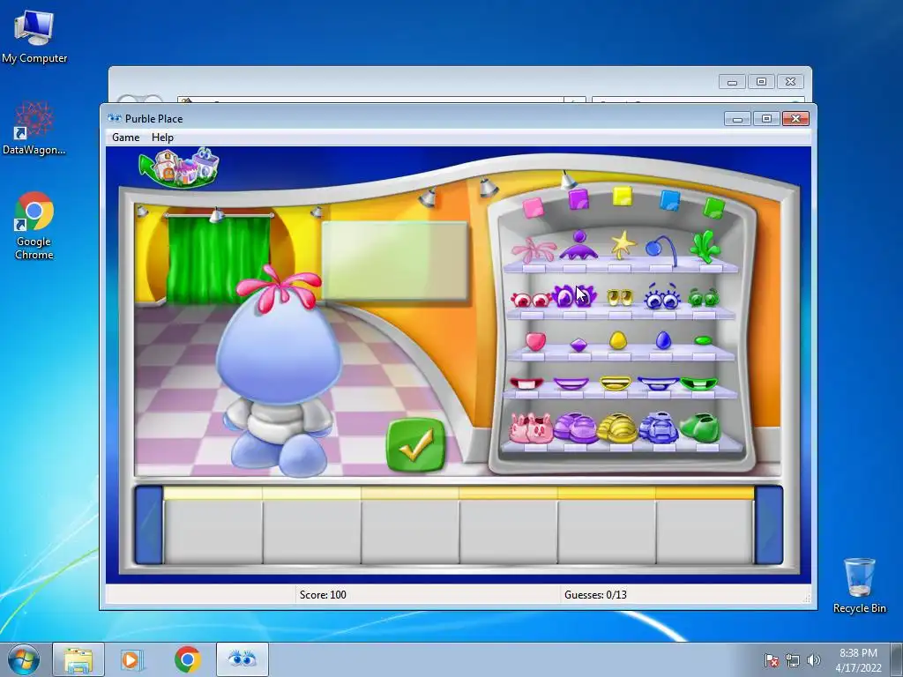Open My Computer desktop icon
The width and height of the screenshot is (903, 677).
(34, 37)
